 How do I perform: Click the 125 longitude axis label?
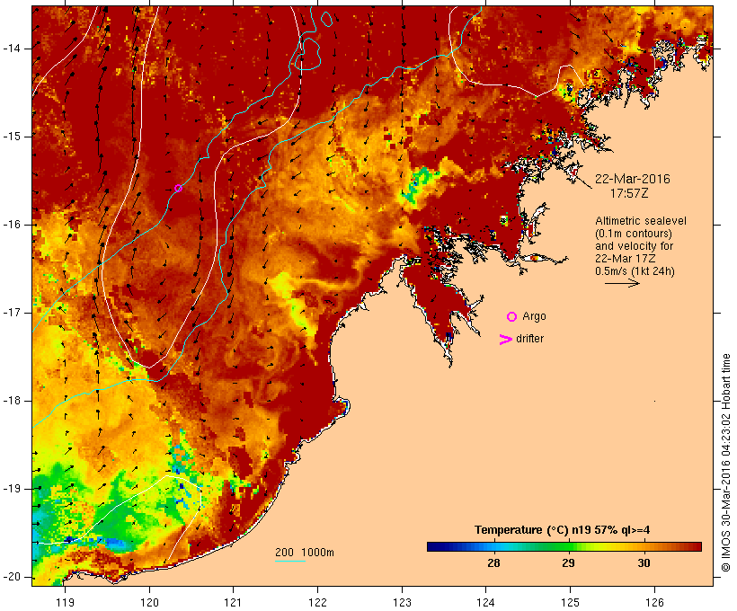point(570,603)
